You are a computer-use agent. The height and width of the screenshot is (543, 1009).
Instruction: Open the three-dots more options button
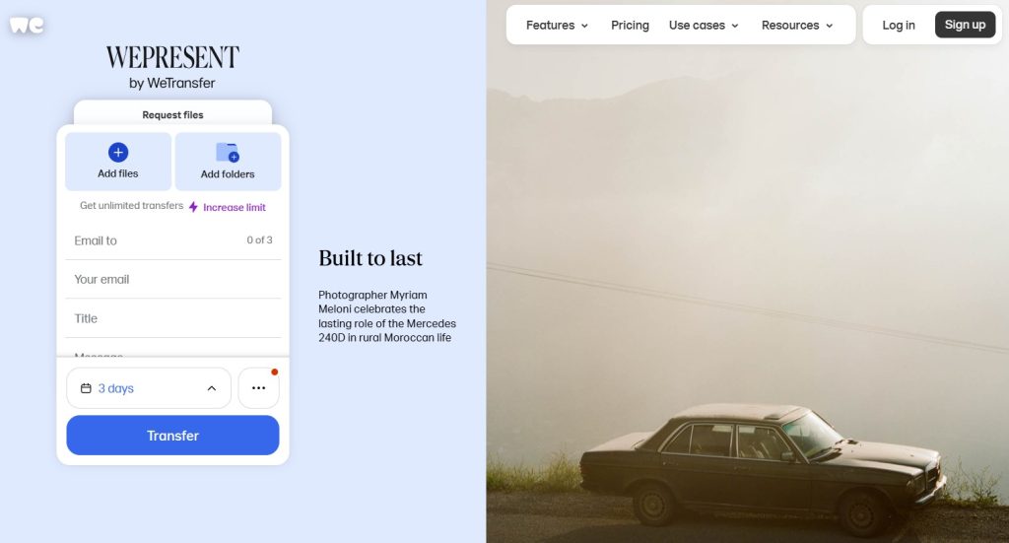pyautogui.click(x=259, y=388)
